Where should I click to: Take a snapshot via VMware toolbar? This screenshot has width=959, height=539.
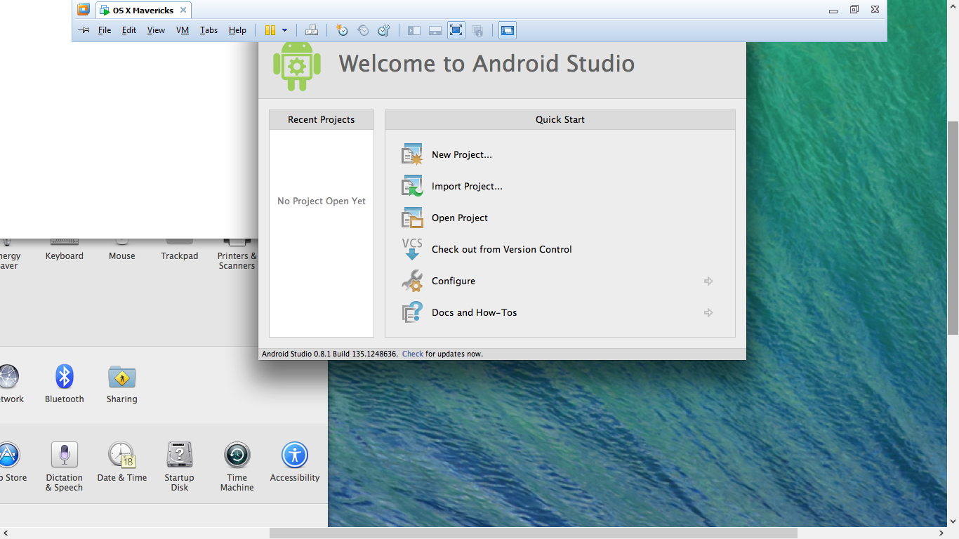342,30
